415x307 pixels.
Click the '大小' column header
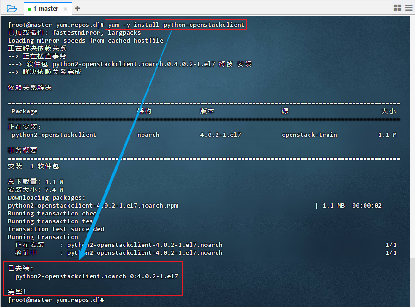click(x=389, y=111)
